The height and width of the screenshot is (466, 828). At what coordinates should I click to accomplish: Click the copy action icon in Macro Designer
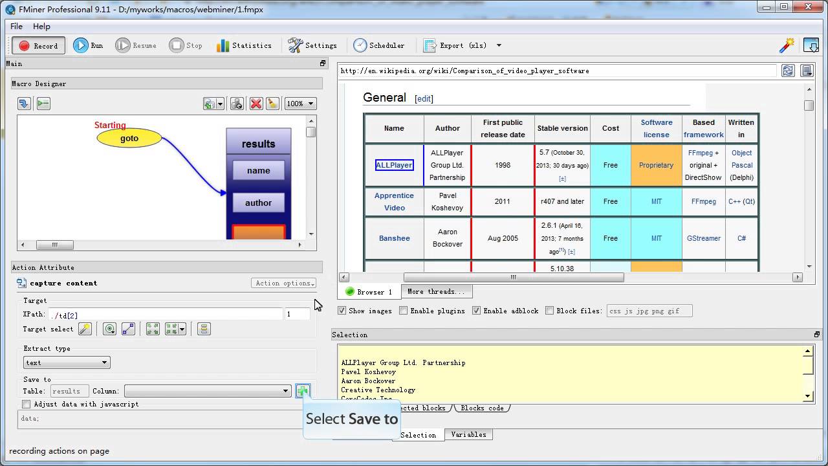tap(237, 104)
